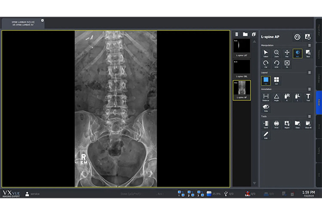Close the SPINE LUMBAR 5V study tab
This screenshot has height=215, width=322.
coord(42,20)
